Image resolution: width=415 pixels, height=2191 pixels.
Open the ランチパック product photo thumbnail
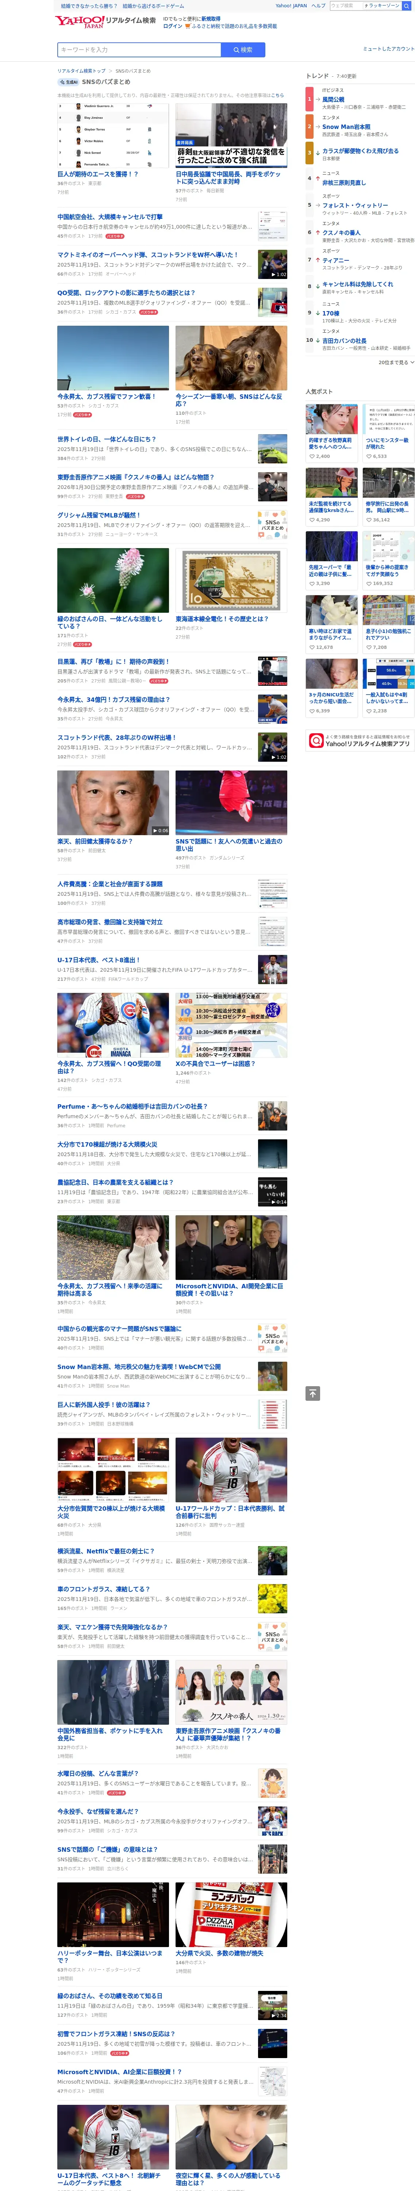231,1915
